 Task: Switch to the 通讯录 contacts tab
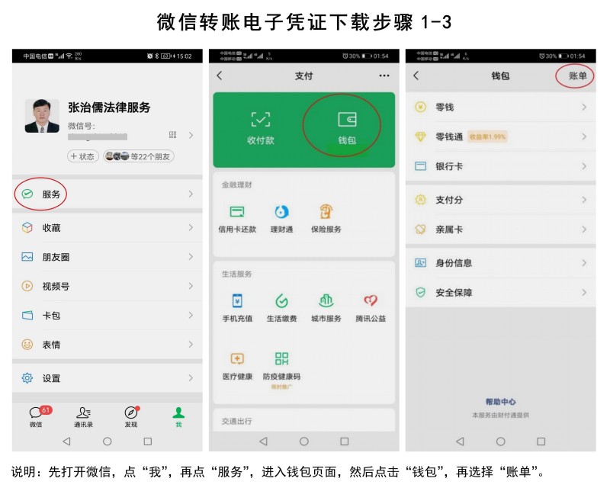83,416
